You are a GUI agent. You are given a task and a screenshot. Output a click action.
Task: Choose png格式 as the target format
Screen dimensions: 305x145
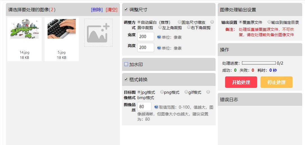pyautogui.click(x=162, y=92)
